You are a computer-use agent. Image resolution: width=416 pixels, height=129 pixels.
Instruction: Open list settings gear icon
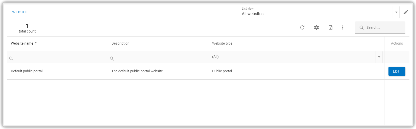pyautogui.click(x=316, y=27)
